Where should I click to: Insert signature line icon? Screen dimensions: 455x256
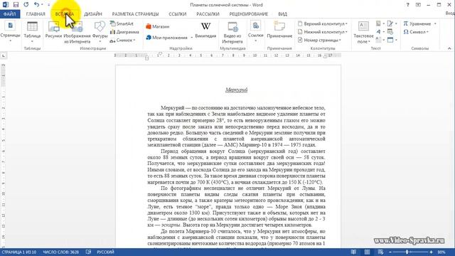pos(390,23)
